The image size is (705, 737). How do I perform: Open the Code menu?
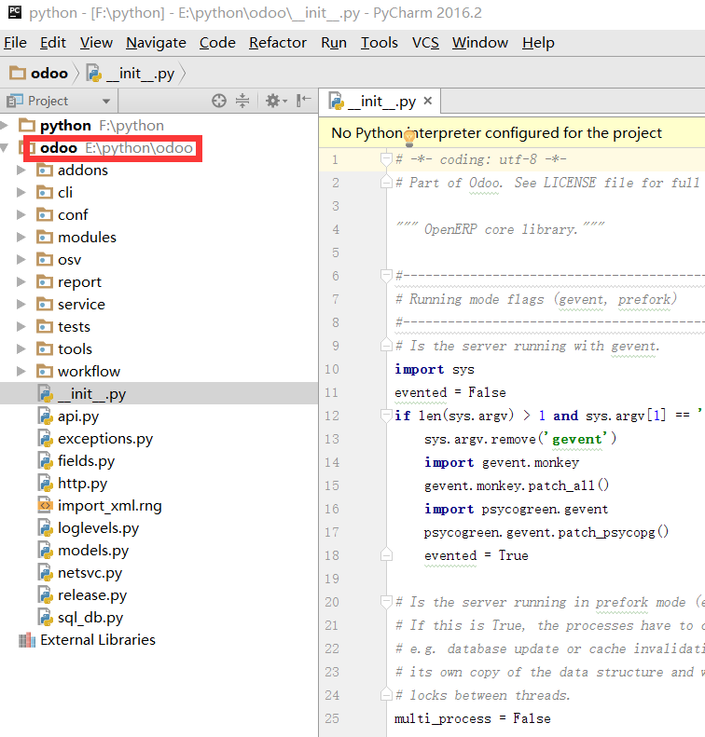tap(217, 43)
